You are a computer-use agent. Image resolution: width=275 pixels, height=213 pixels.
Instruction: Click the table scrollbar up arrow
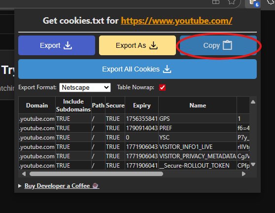[253, 102]
